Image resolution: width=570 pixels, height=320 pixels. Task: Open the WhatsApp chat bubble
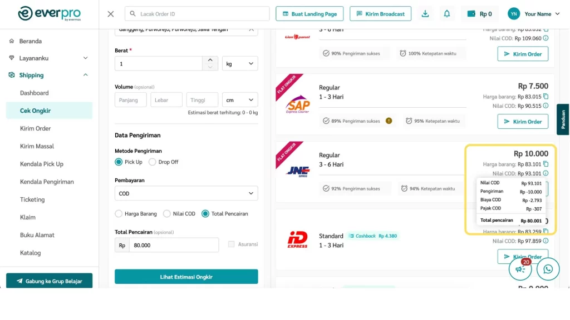(548, 269)
